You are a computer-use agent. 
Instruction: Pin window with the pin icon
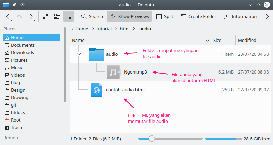[x=14, y=5]
